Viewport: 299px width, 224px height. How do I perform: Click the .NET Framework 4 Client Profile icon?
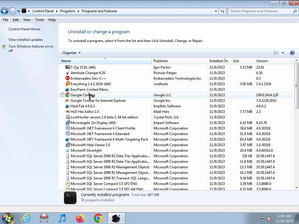click(67, 128)
